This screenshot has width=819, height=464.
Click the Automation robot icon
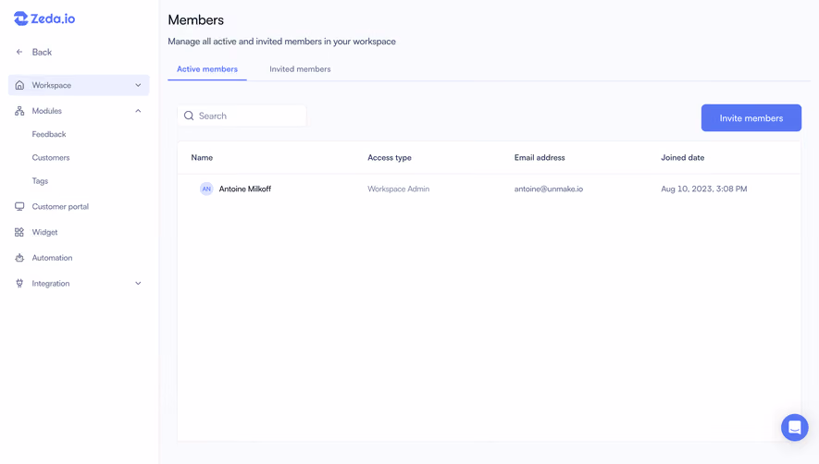(x=19, y=257)
